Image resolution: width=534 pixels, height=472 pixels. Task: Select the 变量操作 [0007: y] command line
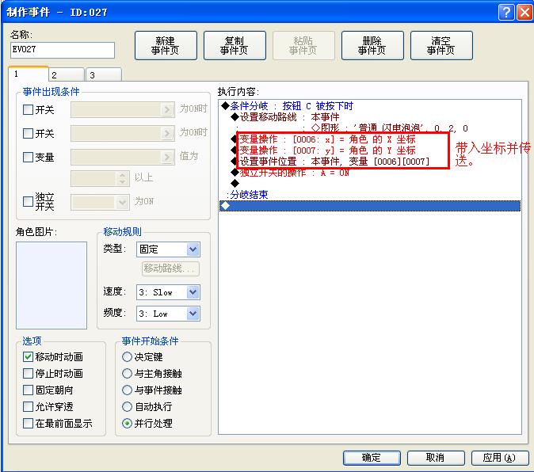[x=322, y=150]
